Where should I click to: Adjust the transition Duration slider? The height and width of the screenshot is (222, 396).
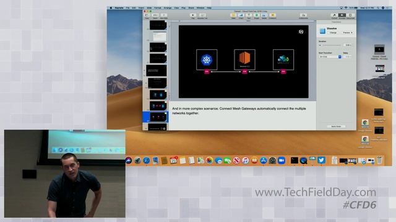(330, 45)
